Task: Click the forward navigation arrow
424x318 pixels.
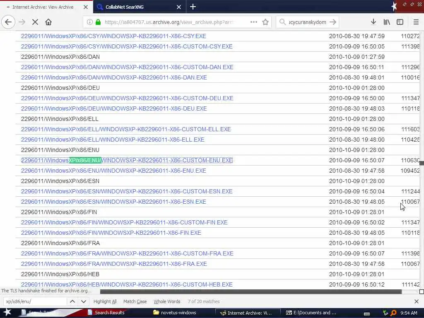Action: [x=22, y=22]
